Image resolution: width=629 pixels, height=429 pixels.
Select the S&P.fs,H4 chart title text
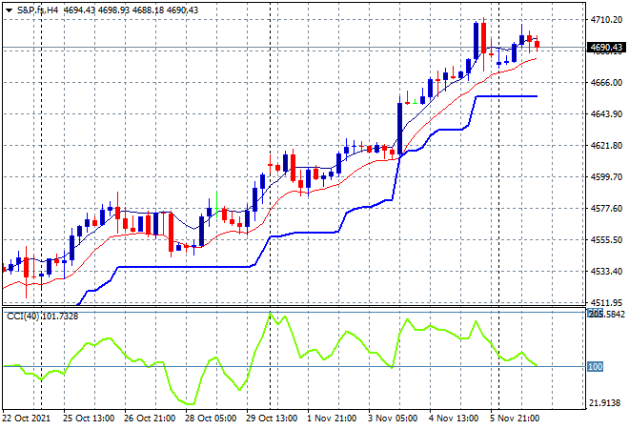(38, 10)
